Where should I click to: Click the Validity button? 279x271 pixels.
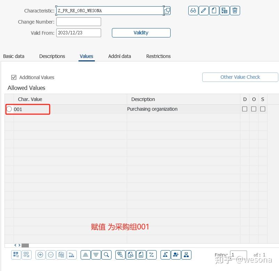coord(141,33)
